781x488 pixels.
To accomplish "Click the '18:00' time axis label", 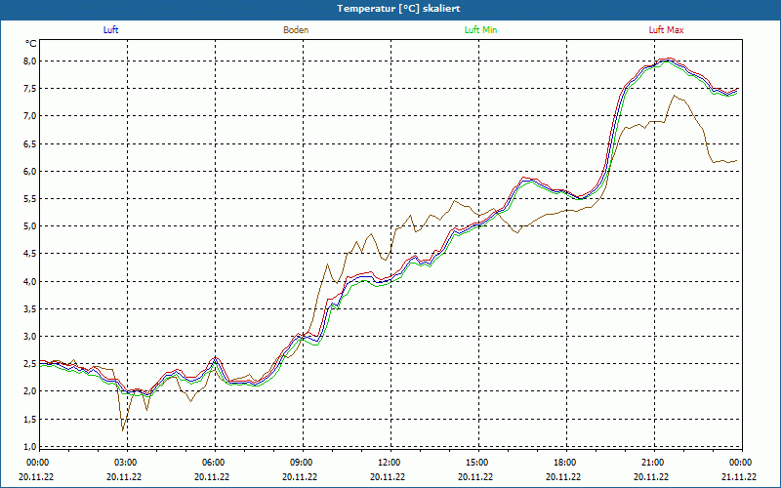I will click(565, 463).
